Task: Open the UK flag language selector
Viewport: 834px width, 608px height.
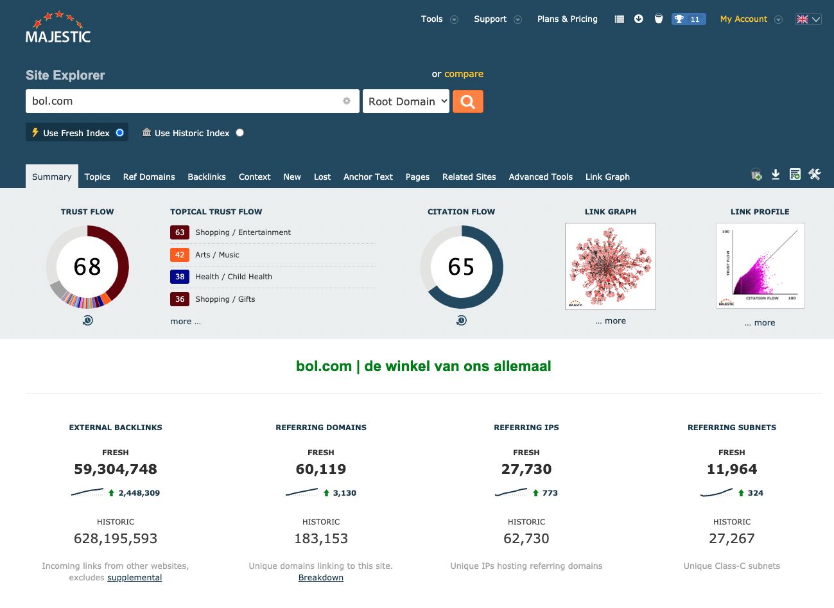Action: tap(808, 19)
